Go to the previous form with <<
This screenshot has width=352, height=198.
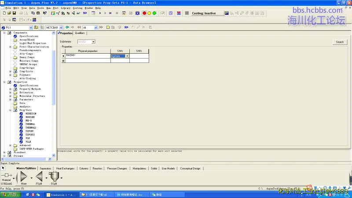tap(79, 27)
